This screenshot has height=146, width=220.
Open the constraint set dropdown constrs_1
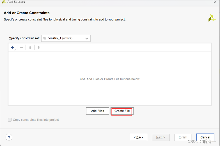tap(66, 38)
